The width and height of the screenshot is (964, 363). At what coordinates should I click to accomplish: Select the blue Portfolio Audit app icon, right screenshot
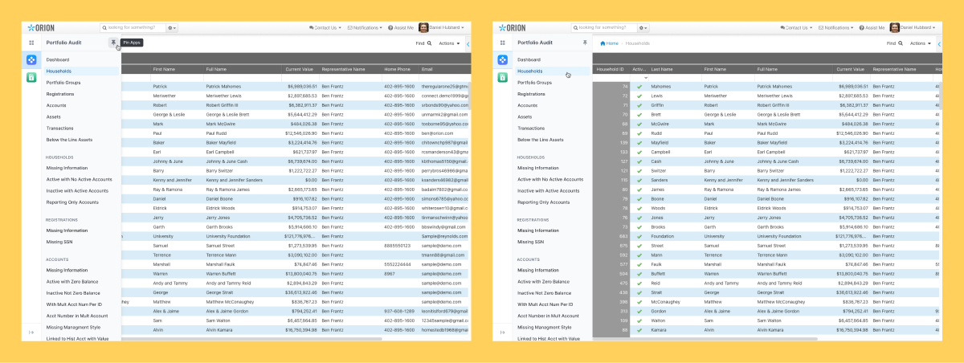503,59
